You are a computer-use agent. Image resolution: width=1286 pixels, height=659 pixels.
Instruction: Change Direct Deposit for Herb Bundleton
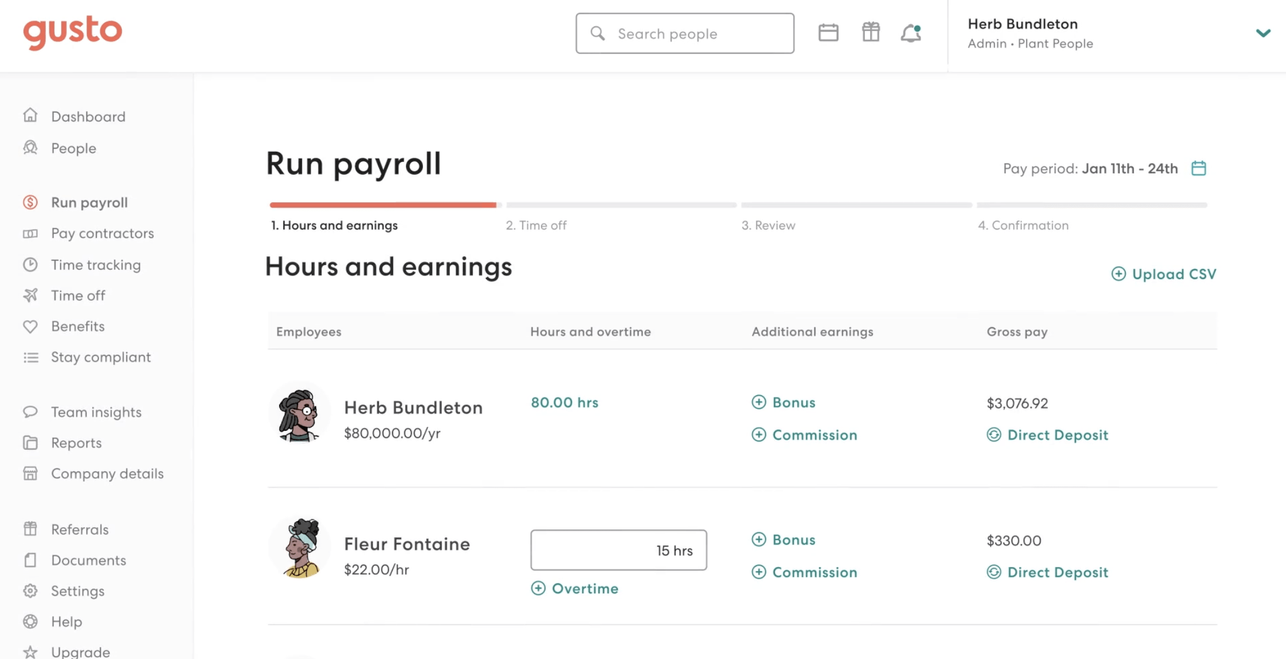click(1047, 435)
